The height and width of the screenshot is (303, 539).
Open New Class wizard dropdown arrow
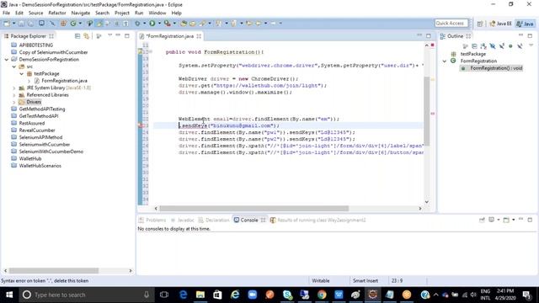[80, 24]
